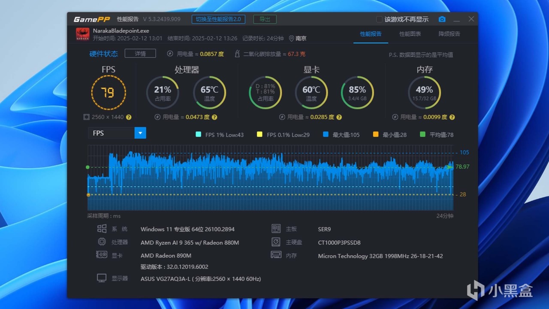
Task: Click the green 平均值 legend swatch
Action: (x=422, y=134)
